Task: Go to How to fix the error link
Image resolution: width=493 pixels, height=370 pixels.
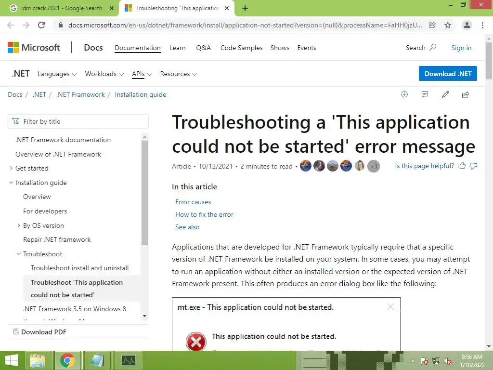Action: click(x=204, y=214)
